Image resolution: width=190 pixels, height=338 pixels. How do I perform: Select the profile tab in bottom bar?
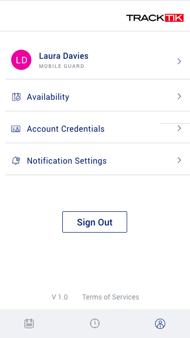click(160, 323)
